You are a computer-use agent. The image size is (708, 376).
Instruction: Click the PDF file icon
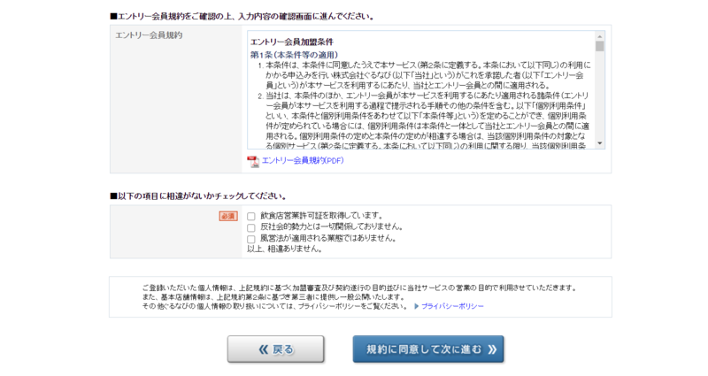pyautogui.click(x=253, y=161)
